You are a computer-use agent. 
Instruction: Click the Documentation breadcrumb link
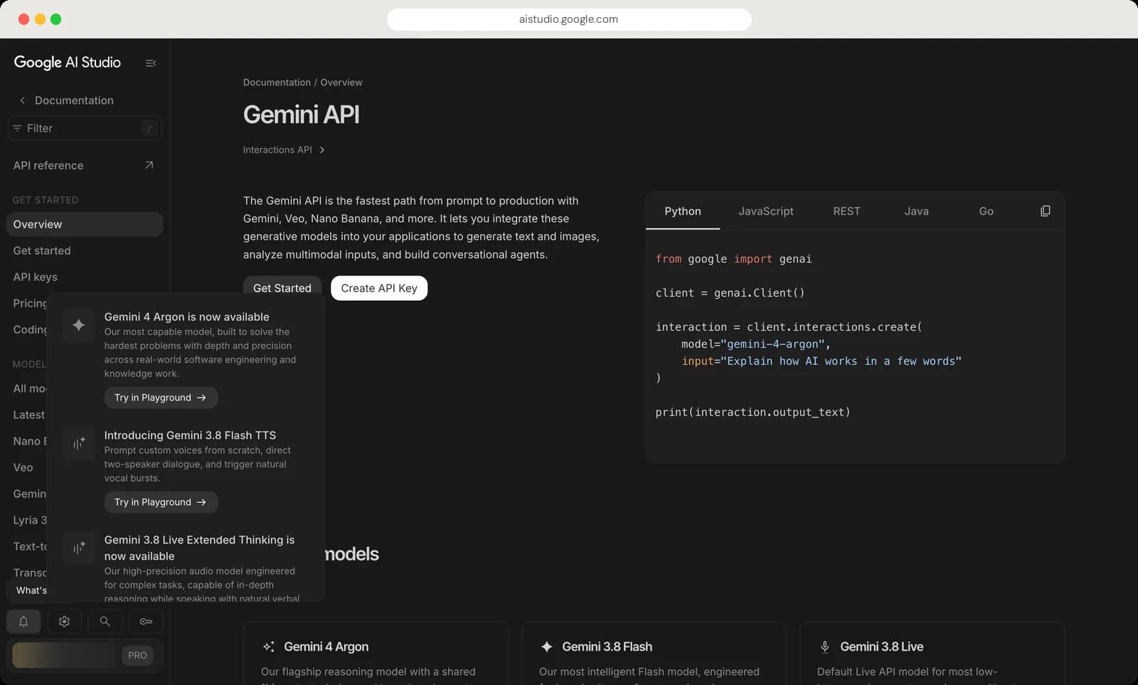pyautogui.click(x=277, y=83)
